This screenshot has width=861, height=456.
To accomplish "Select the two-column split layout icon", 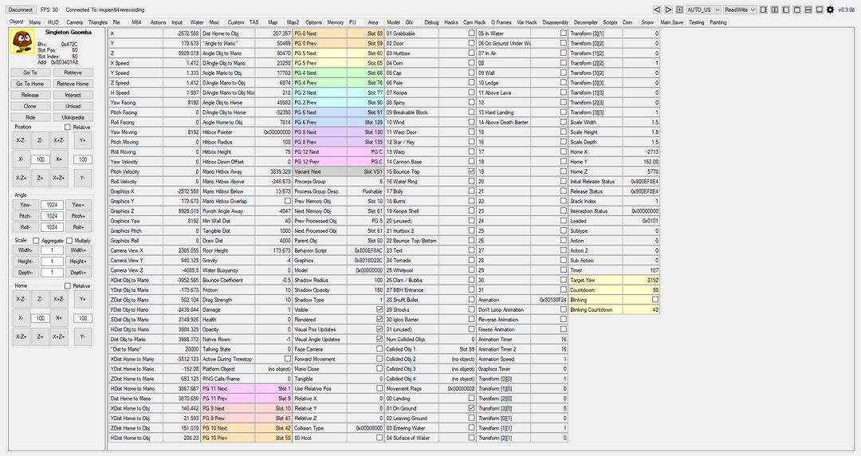I will pyautogui.click(x=775, y=10).
